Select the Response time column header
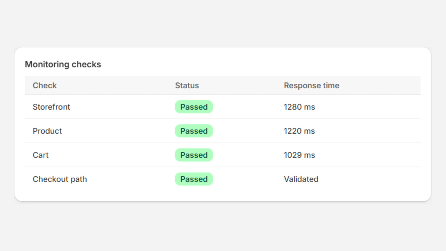Screen dimensions: 446x251 (312, 85)
